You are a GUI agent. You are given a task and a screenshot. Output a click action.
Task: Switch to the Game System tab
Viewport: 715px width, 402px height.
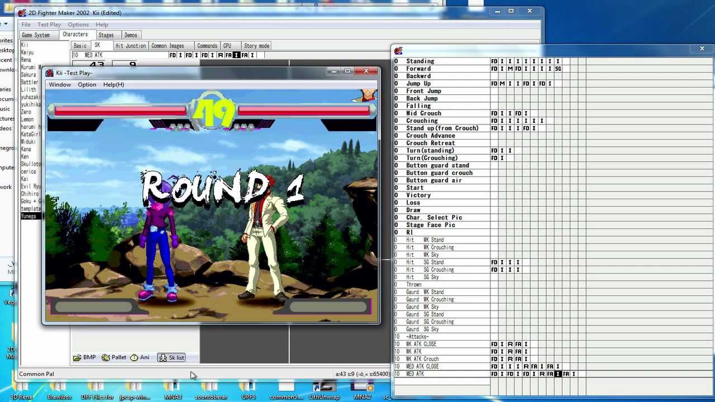(x=36, y=35)
